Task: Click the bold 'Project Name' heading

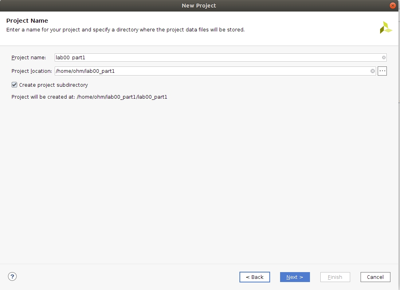Action: point(27,21)
